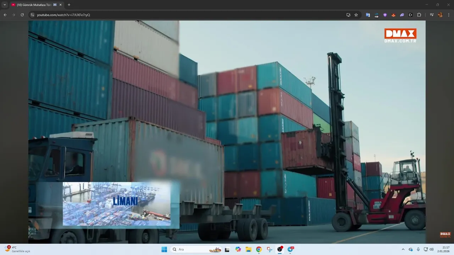Open OBS Studio from the taskbar

pos(280,249)
